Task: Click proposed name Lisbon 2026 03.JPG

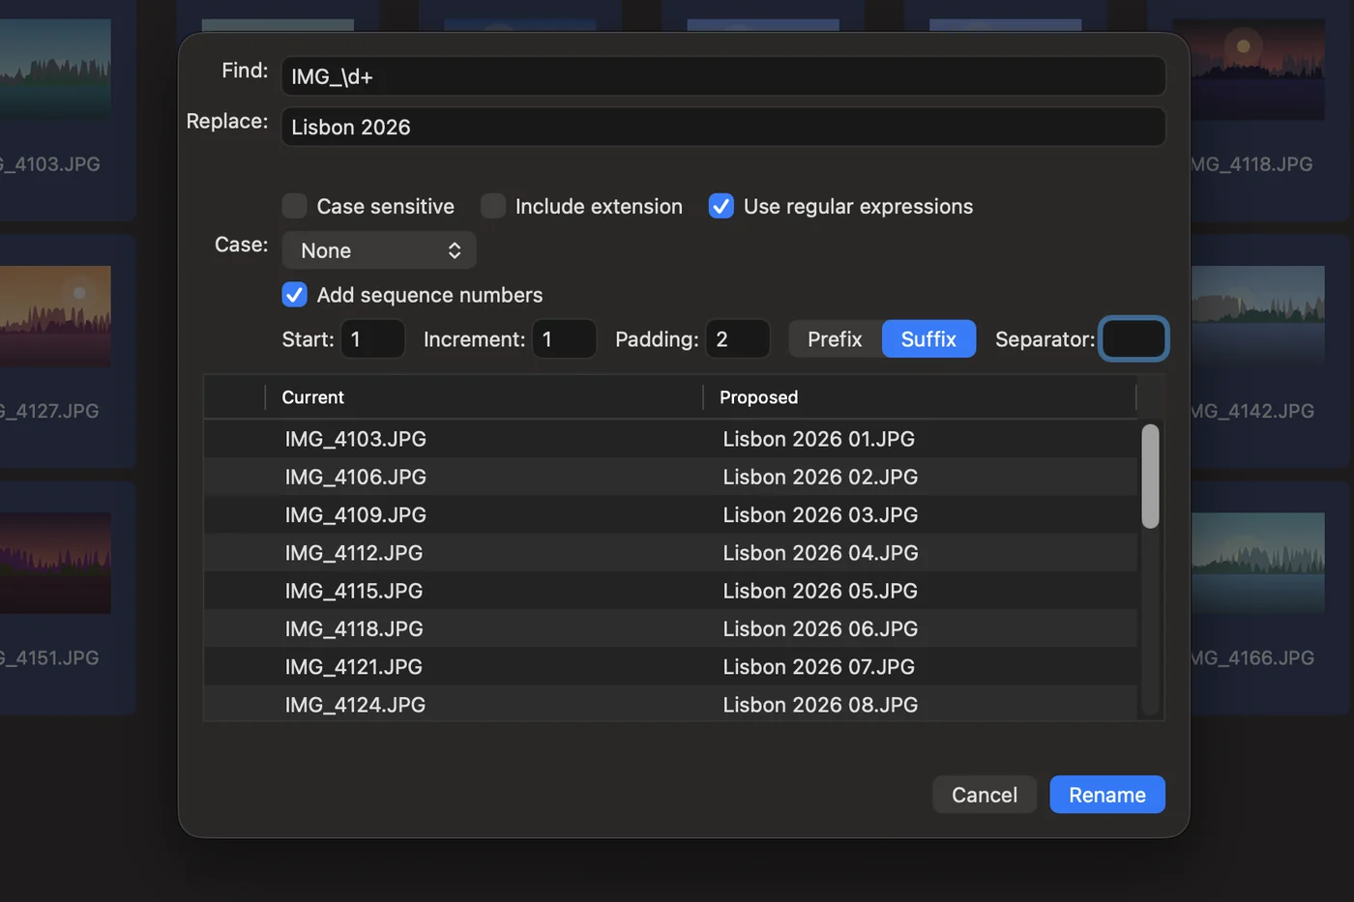Action: point(820,515)
